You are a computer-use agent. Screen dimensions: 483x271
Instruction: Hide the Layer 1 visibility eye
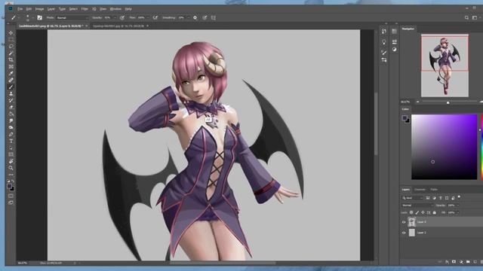404,233
